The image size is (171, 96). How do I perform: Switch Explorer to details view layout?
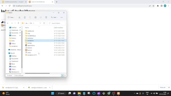pyautogui.click(x=62, y=75)
